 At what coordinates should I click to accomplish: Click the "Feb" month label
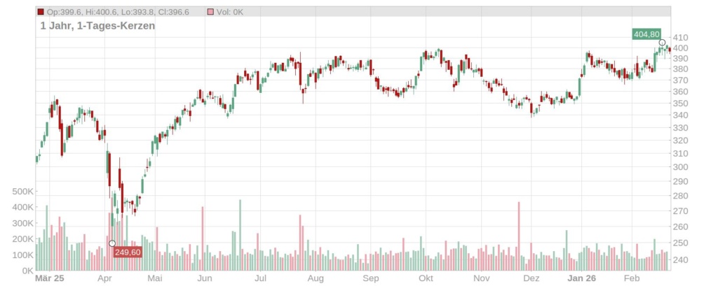632,278
